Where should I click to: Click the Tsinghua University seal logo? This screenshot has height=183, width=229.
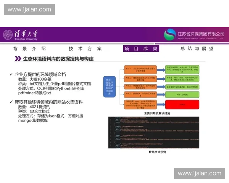tap(8, 35)
